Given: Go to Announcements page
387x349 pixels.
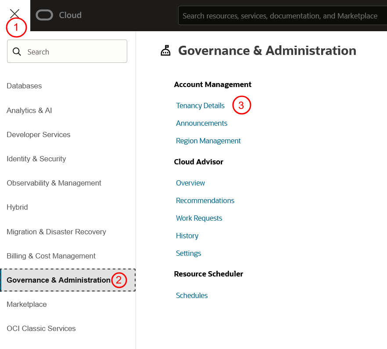Looking at the screenshot, I should [201, 124].
